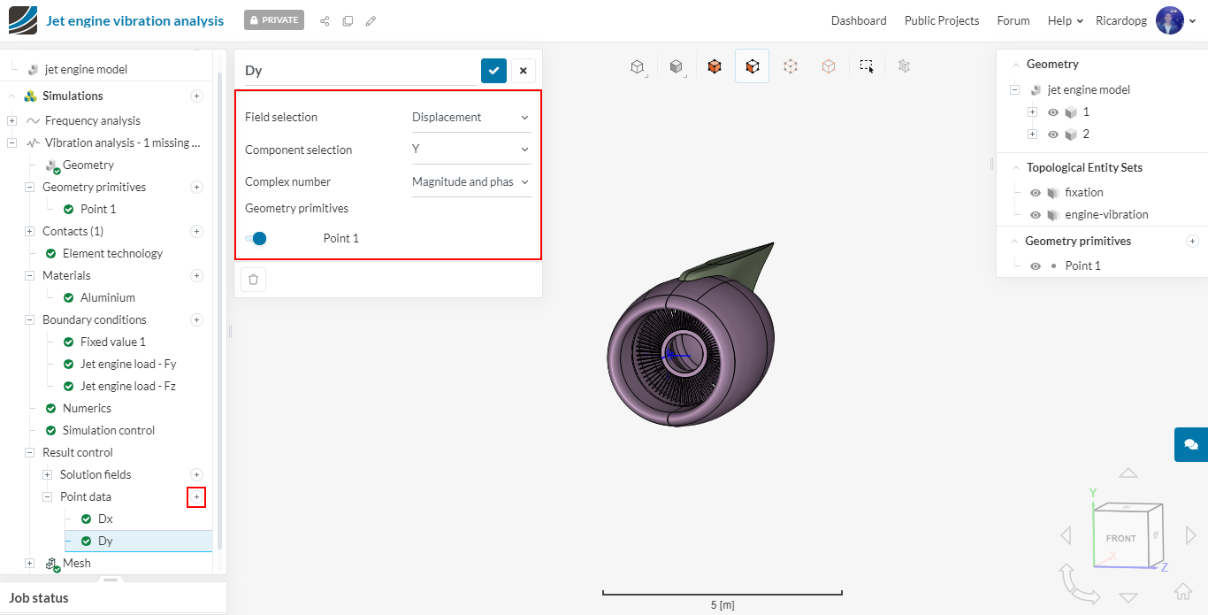The image size is (1208, 615).
Task: Open the Field selection Displacement dropdown
Action: (x=471, y=117)
